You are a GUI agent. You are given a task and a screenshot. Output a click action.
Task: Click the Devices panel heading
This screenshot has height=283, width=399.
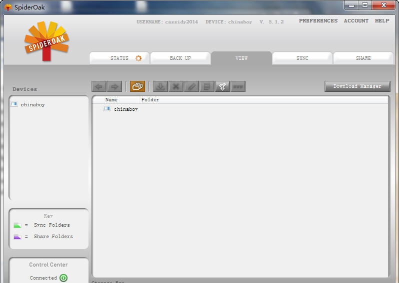click(x=24, y=89)
